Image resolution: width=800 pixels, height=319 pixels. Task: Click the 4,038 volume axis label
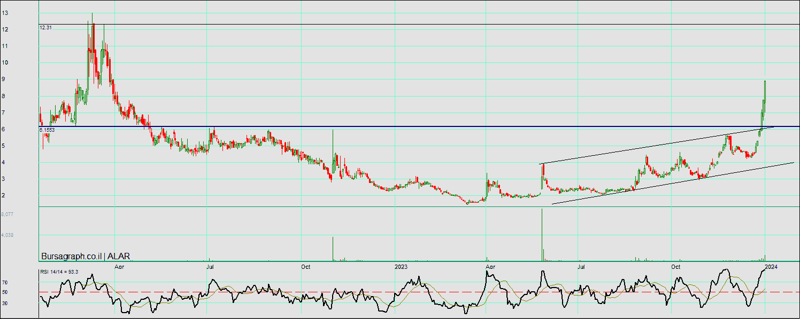click(x=7, y=235)
